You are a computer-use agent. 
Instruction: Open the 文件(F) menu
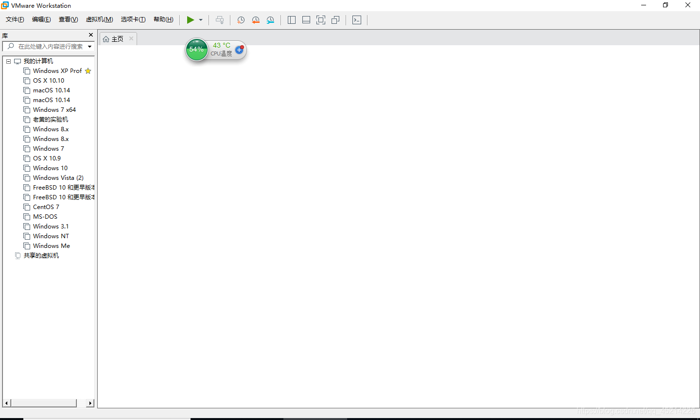pyautogui.click(x=15, y=19)
